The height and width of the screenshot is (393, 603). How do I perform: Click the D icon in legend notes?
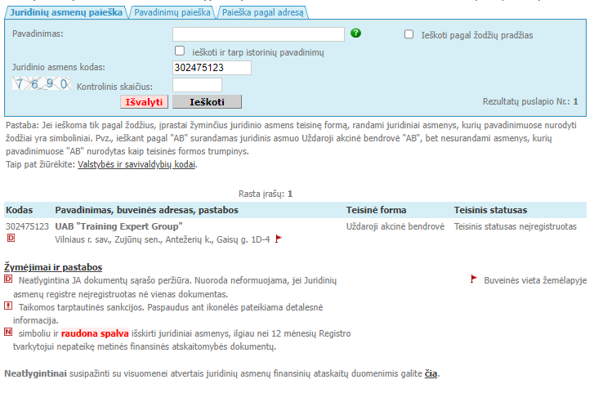point(8,279)
